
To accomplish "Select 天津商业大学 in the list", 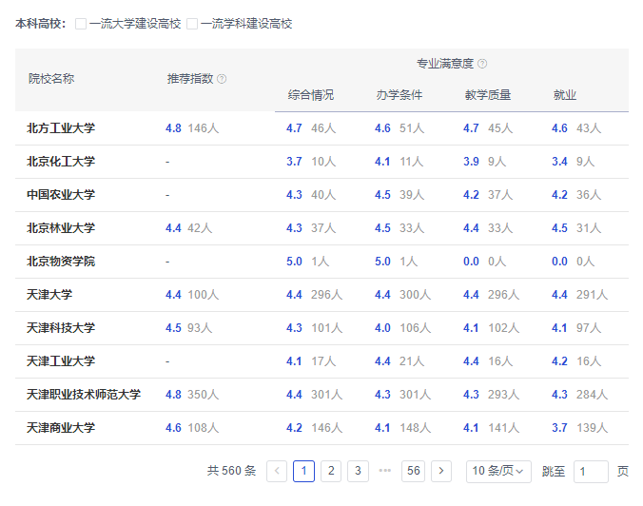I will pos(61,428).
